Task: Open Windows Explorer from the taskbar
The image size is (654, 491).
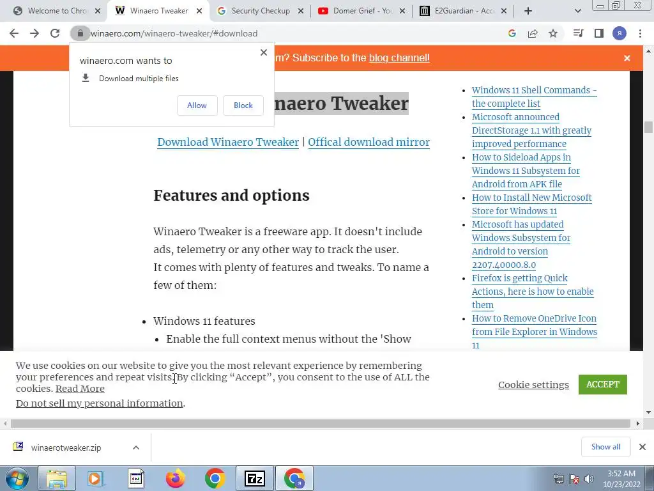Action: pos(57,478)
